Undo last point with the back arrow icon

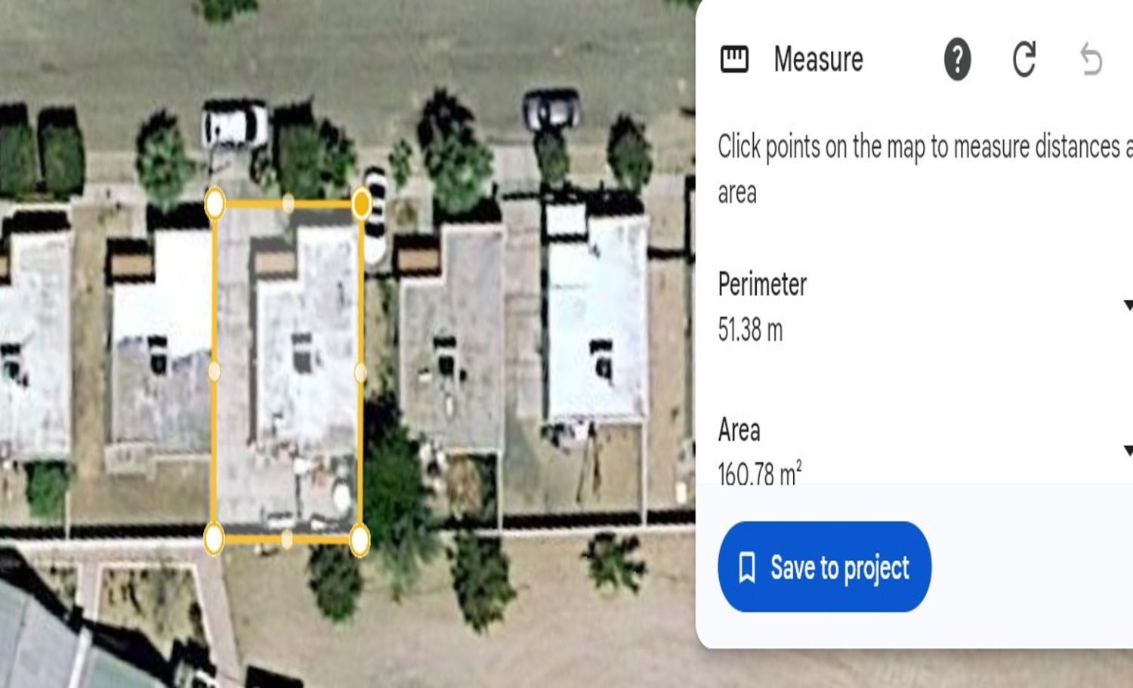click(x=1091, y=60)
